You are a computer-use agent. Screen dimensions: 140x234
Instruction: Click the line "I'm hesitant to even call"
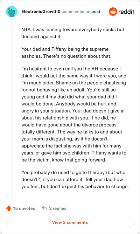[x=71, y=69]
